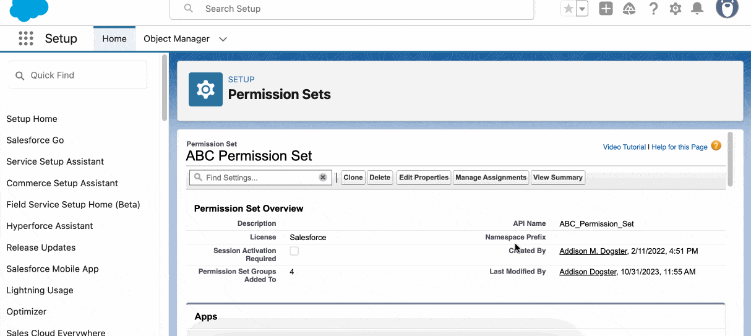Open Field Service Setup Home (Beta)
The height and width of the screenshot is (336, 751).
(73, 205)
